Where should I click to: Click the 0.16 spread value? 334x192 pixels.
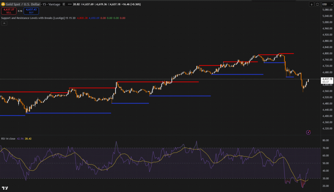click(20, 11)
